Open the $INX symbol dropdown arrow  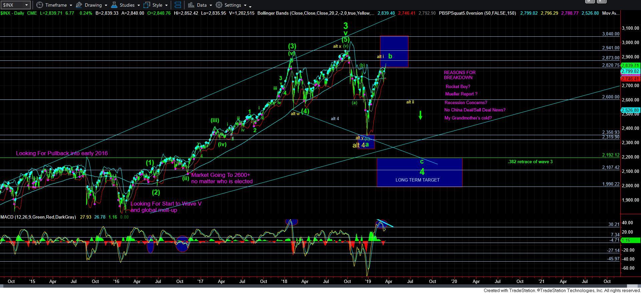click(27, 5)
